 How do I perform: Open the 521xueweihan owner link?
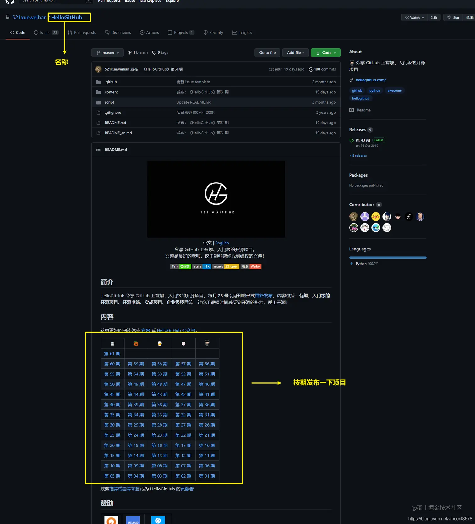(29, 17)
